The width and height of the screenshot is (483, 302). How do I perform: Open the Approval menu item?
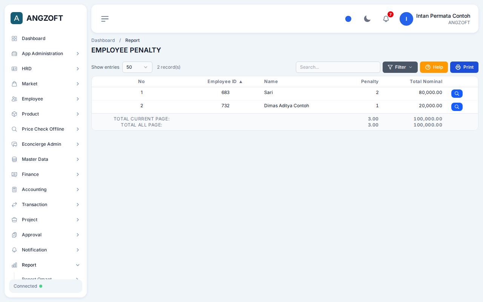(x=46, y=235)
